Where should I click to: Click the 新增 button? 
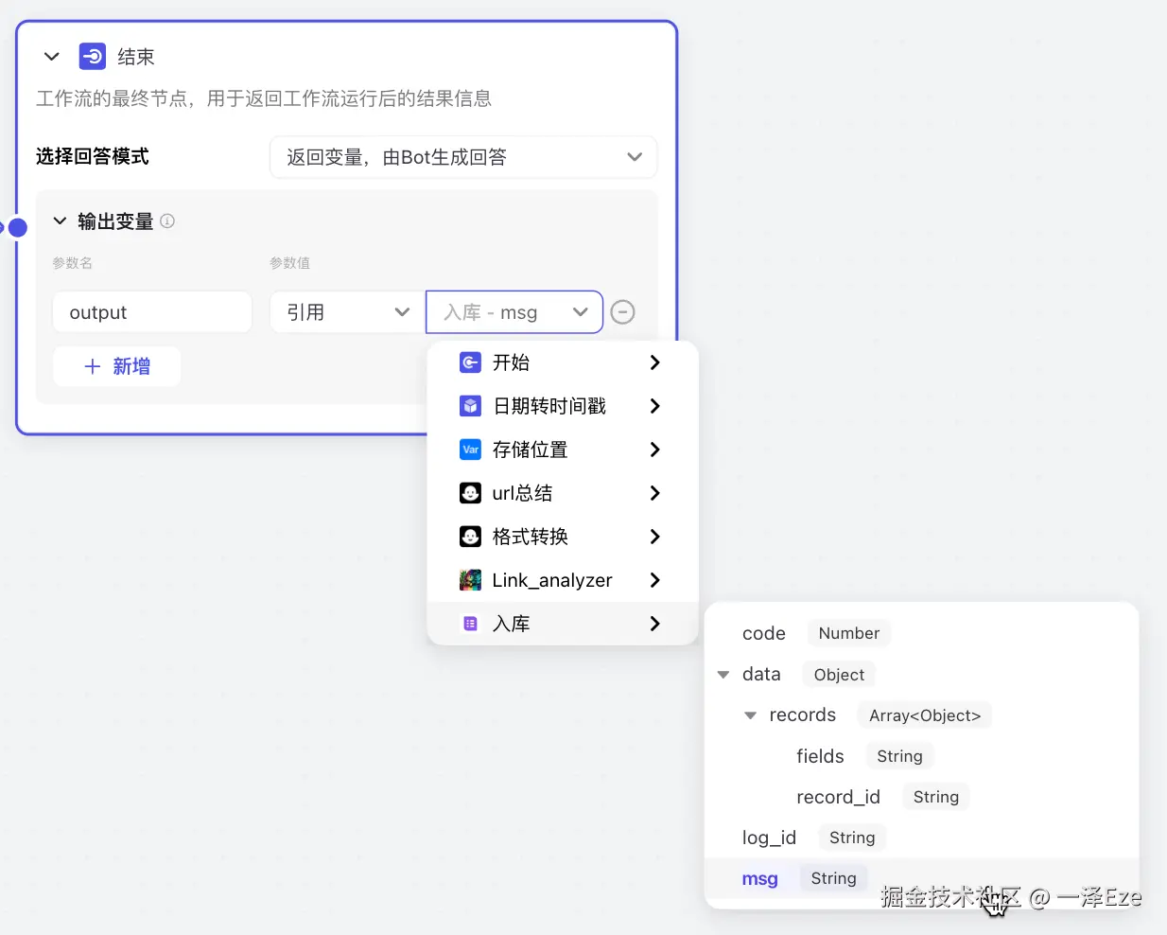pyautogui.click(x=117, y=366)
